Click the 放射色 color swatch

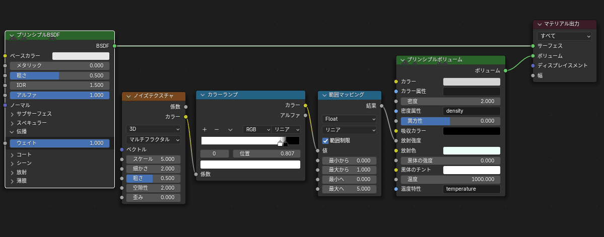pos(472,151)
